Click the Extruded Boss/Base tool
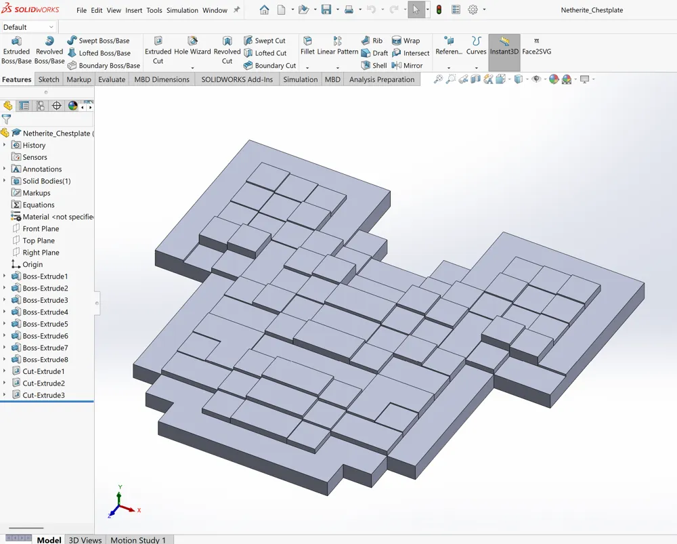This screenshot has height=544, width=677. (16, 51)
